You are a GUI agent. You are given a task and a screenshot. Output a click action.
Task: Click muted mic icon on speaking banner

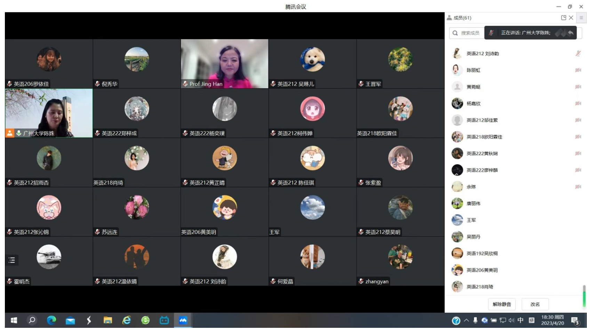pos(491,33)
